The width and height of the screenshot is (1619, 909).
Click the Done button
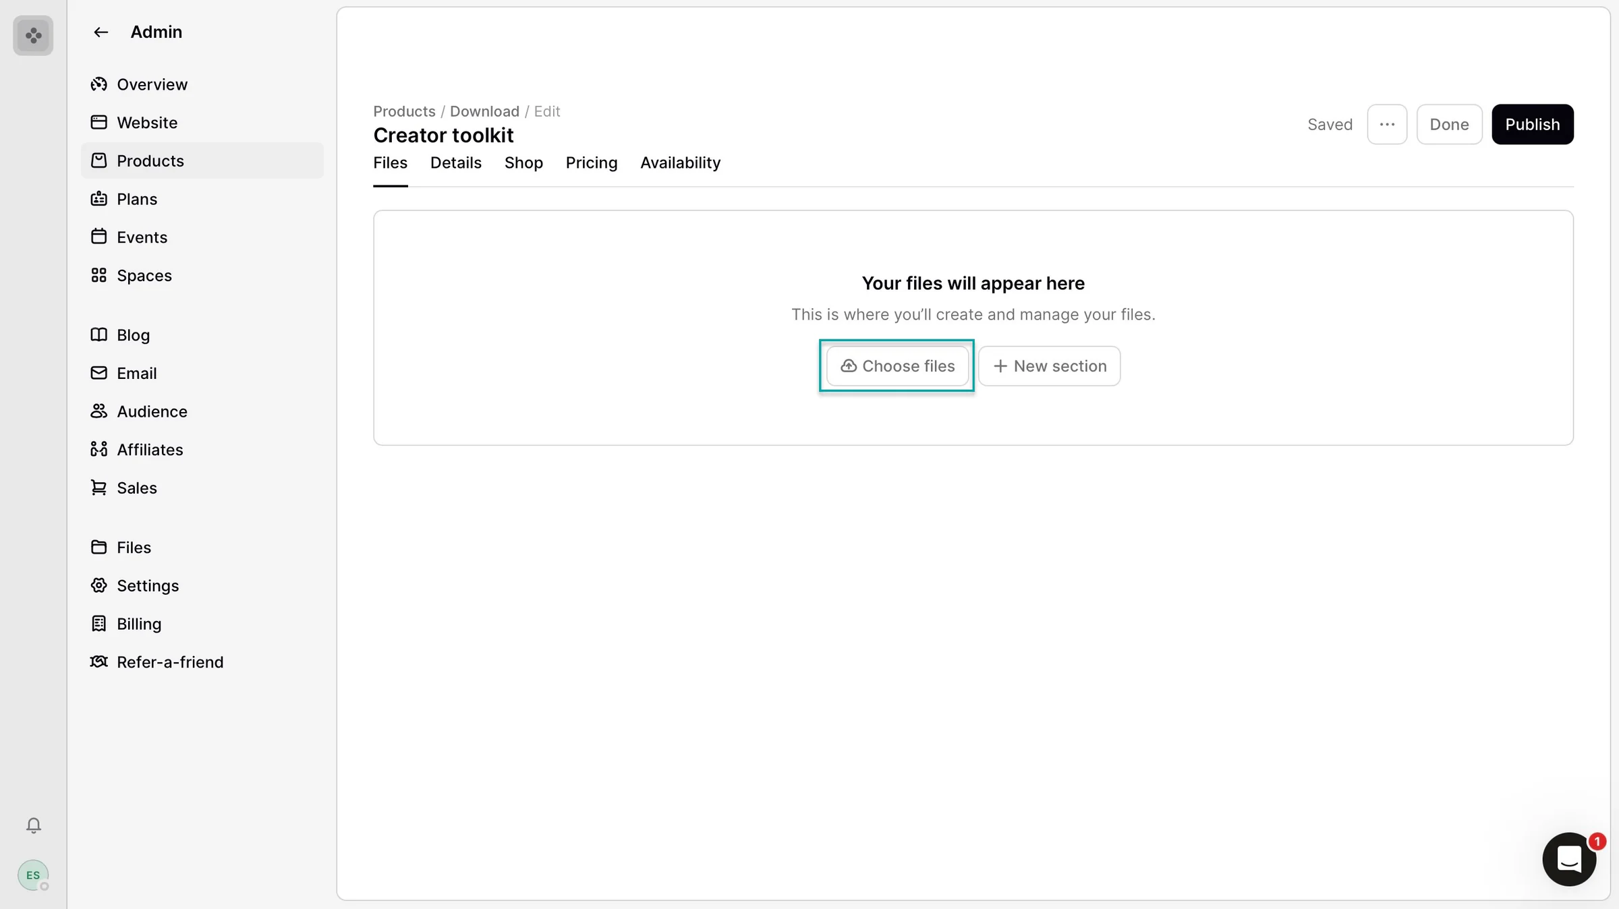tap(1449, 124)
